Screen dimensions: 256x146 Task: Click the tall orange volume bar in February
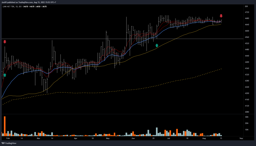(x=4, y=126)
